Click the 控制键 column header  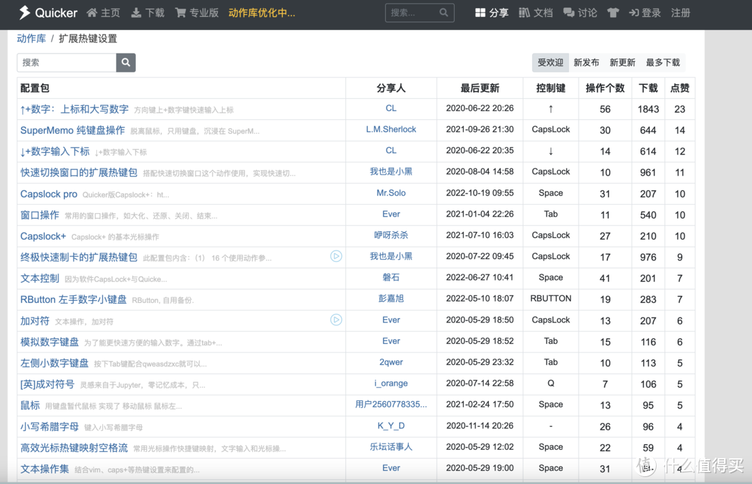(x=551, y=88)
